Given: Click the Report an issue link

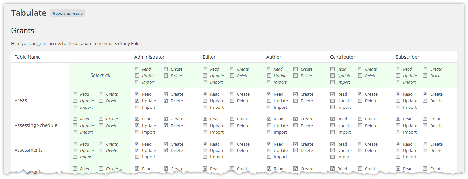Looking at the screenshot, I should point(68,13).
